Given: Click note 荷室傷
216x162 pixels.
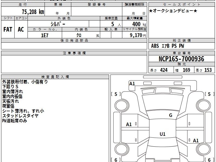Looking at the screenshot, I should (8, 106).
